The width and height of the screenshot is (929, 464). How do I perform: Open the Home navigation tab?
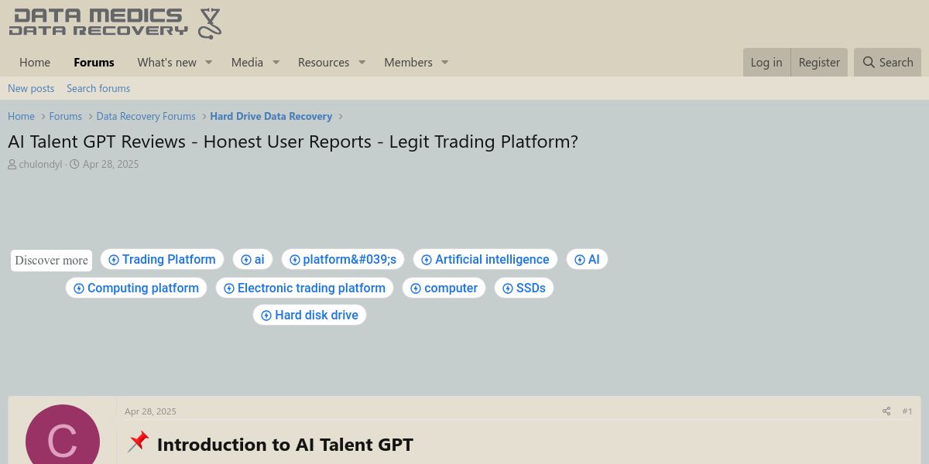click(35, 63)
